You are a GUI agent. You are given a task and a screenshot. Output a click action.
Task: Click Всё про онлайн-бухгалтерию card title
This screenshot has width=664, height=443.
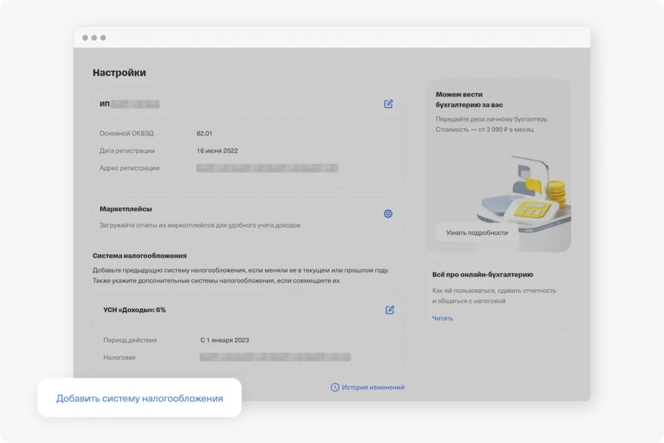(482, 275)
